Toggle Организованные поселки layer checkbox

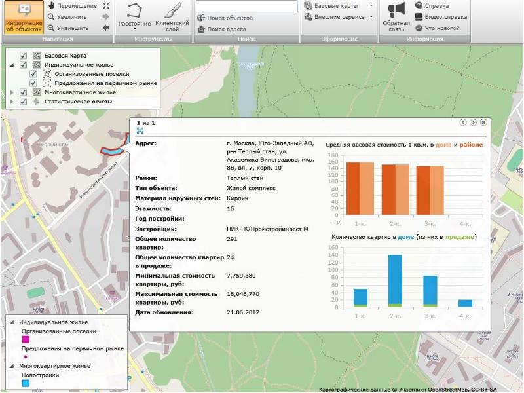click(x=33, y=74)
